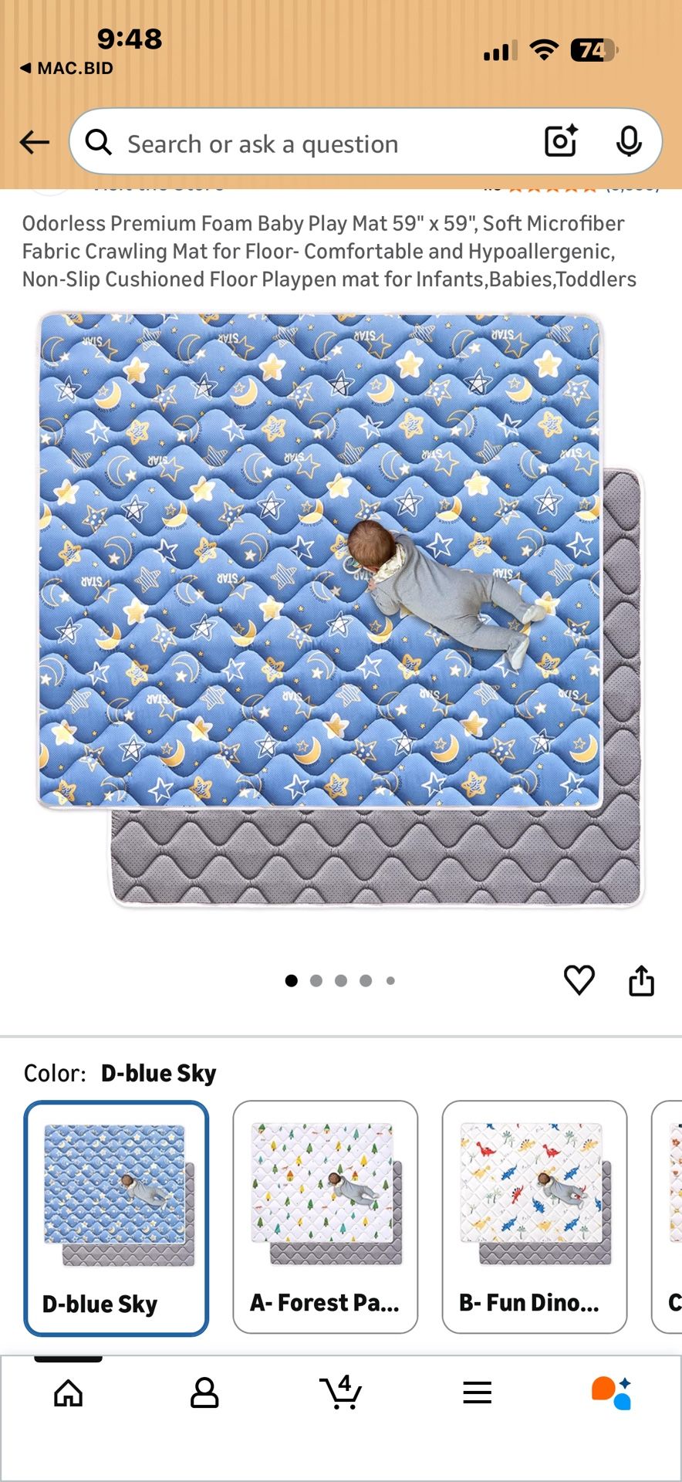Open the Home tab icon
Image resolution: width=682 pixels, height=1482 pixels.
tap(68, 1392)
